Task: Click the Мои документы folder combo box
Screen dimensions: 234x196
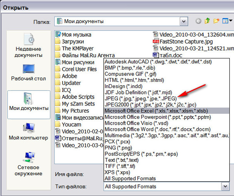Action: click(x=121, y=21)
